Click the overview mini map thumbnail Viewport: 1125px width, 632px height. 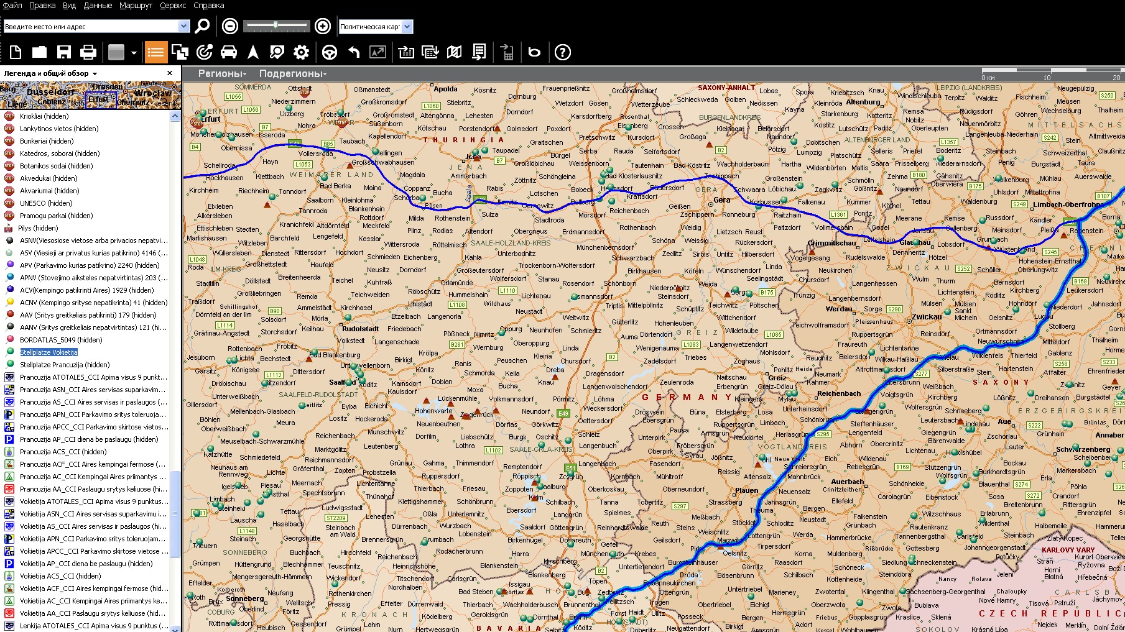pyautogui.click(x=91, y=95)
